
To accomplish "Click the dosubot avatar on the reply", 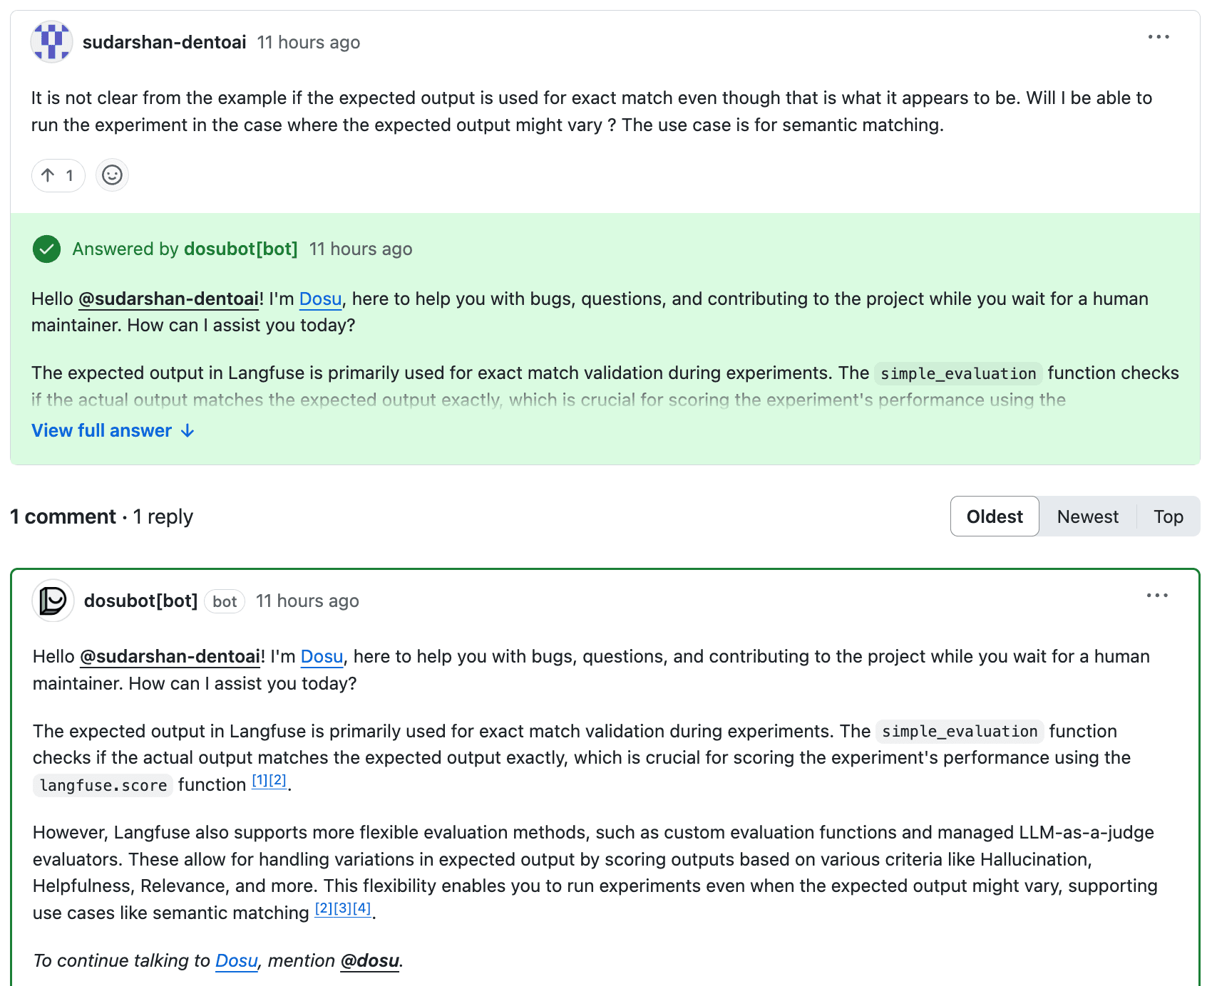I will (x=52, y=601).
